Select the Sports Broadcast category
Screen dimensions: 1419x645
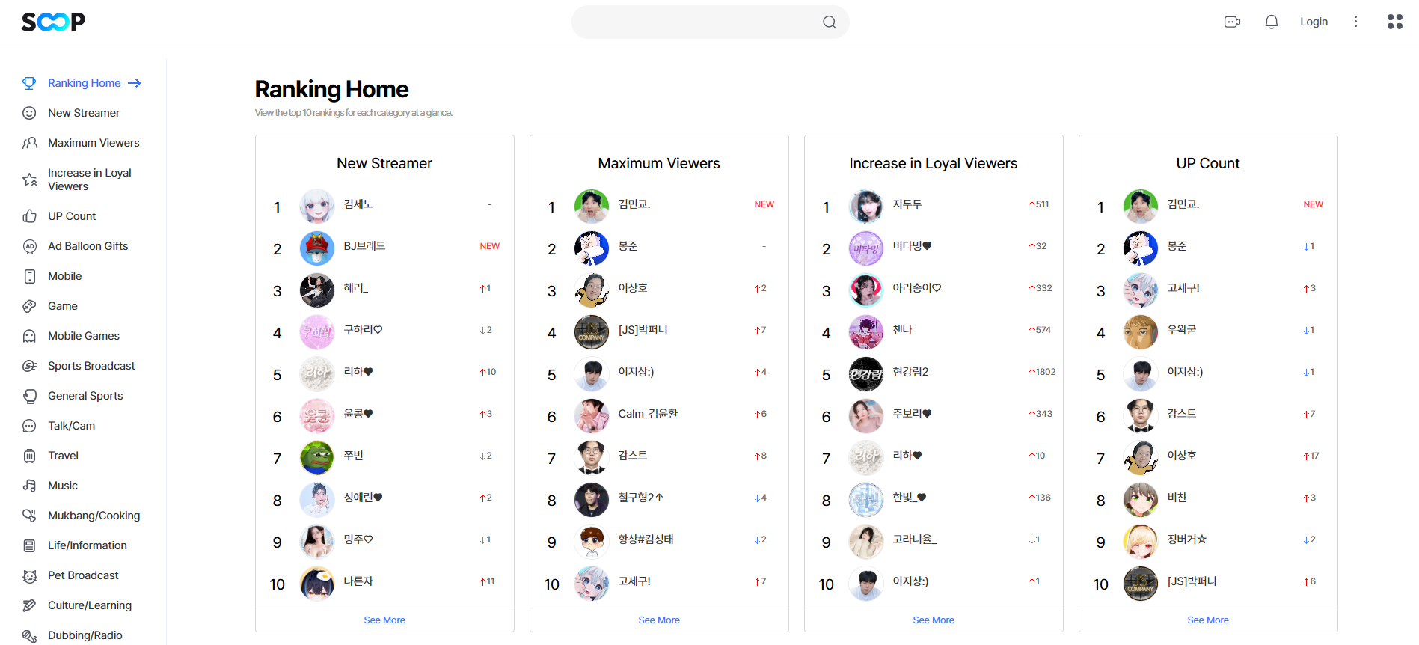(91, 366)
